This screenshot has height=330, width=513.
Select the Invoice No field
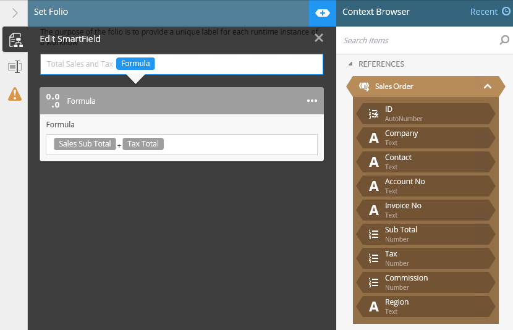pos(426,210)
